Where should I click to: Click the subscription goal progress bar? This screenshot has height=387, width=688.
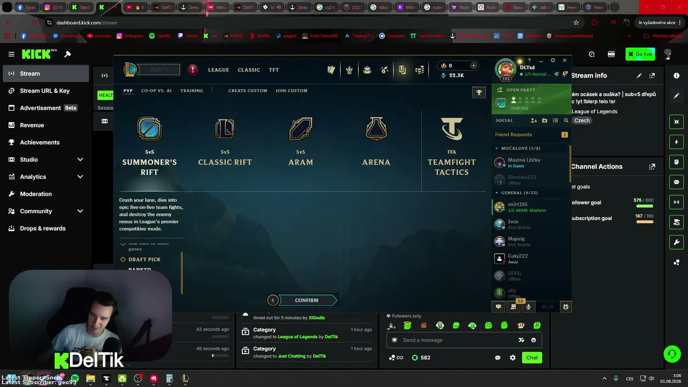point(644,221)
